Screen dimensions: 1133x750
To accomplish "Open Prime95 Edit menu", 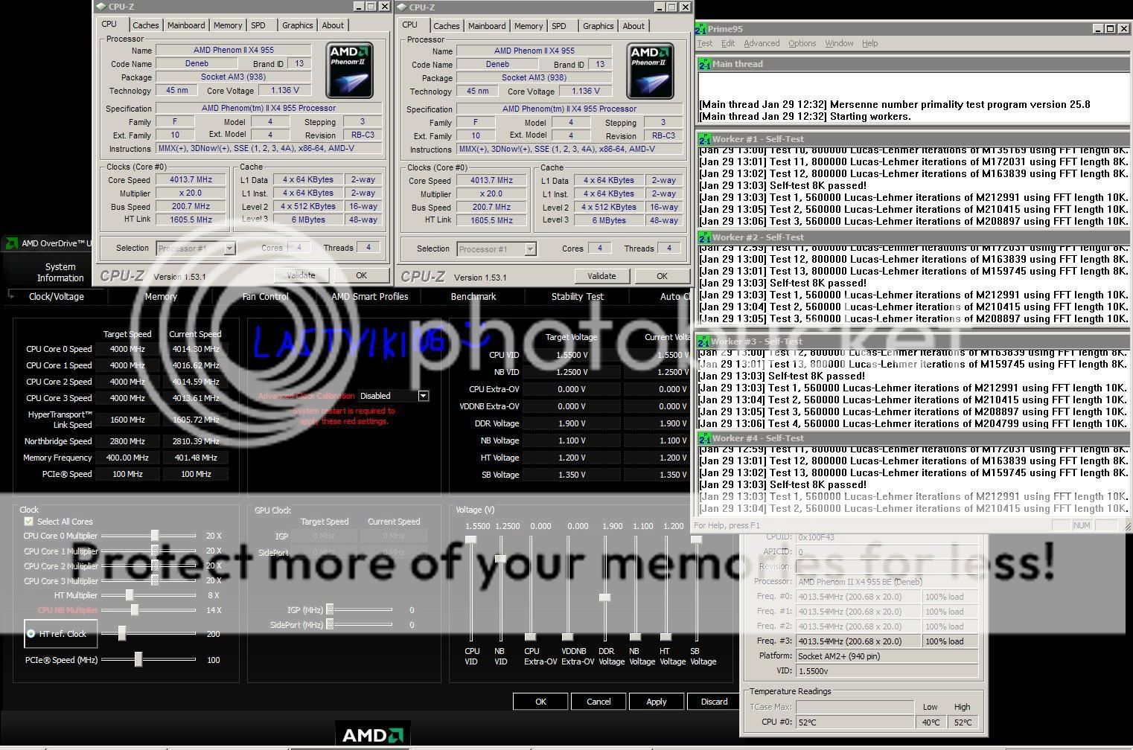I will [x=728, y=43].
